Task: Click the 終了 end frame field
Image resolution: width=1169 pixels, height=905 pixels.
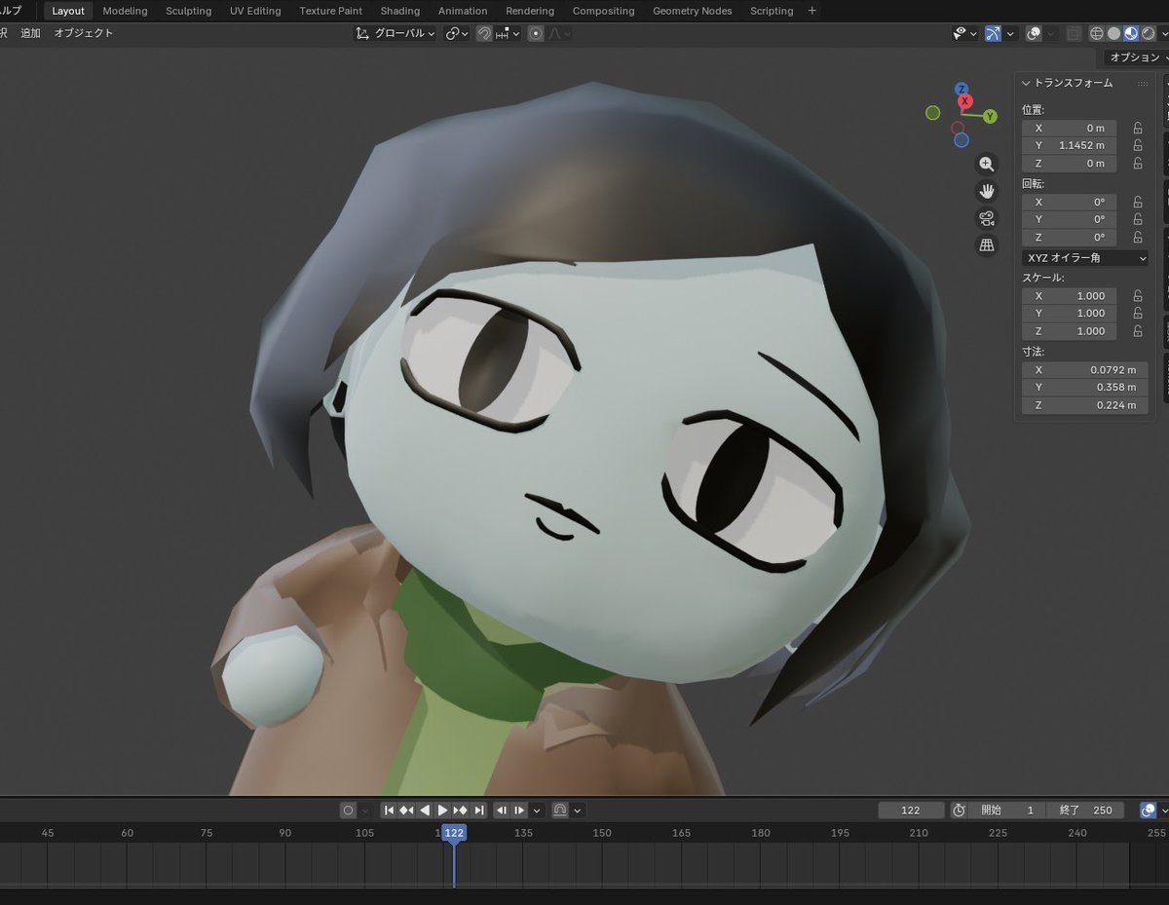Action: 1085,811
